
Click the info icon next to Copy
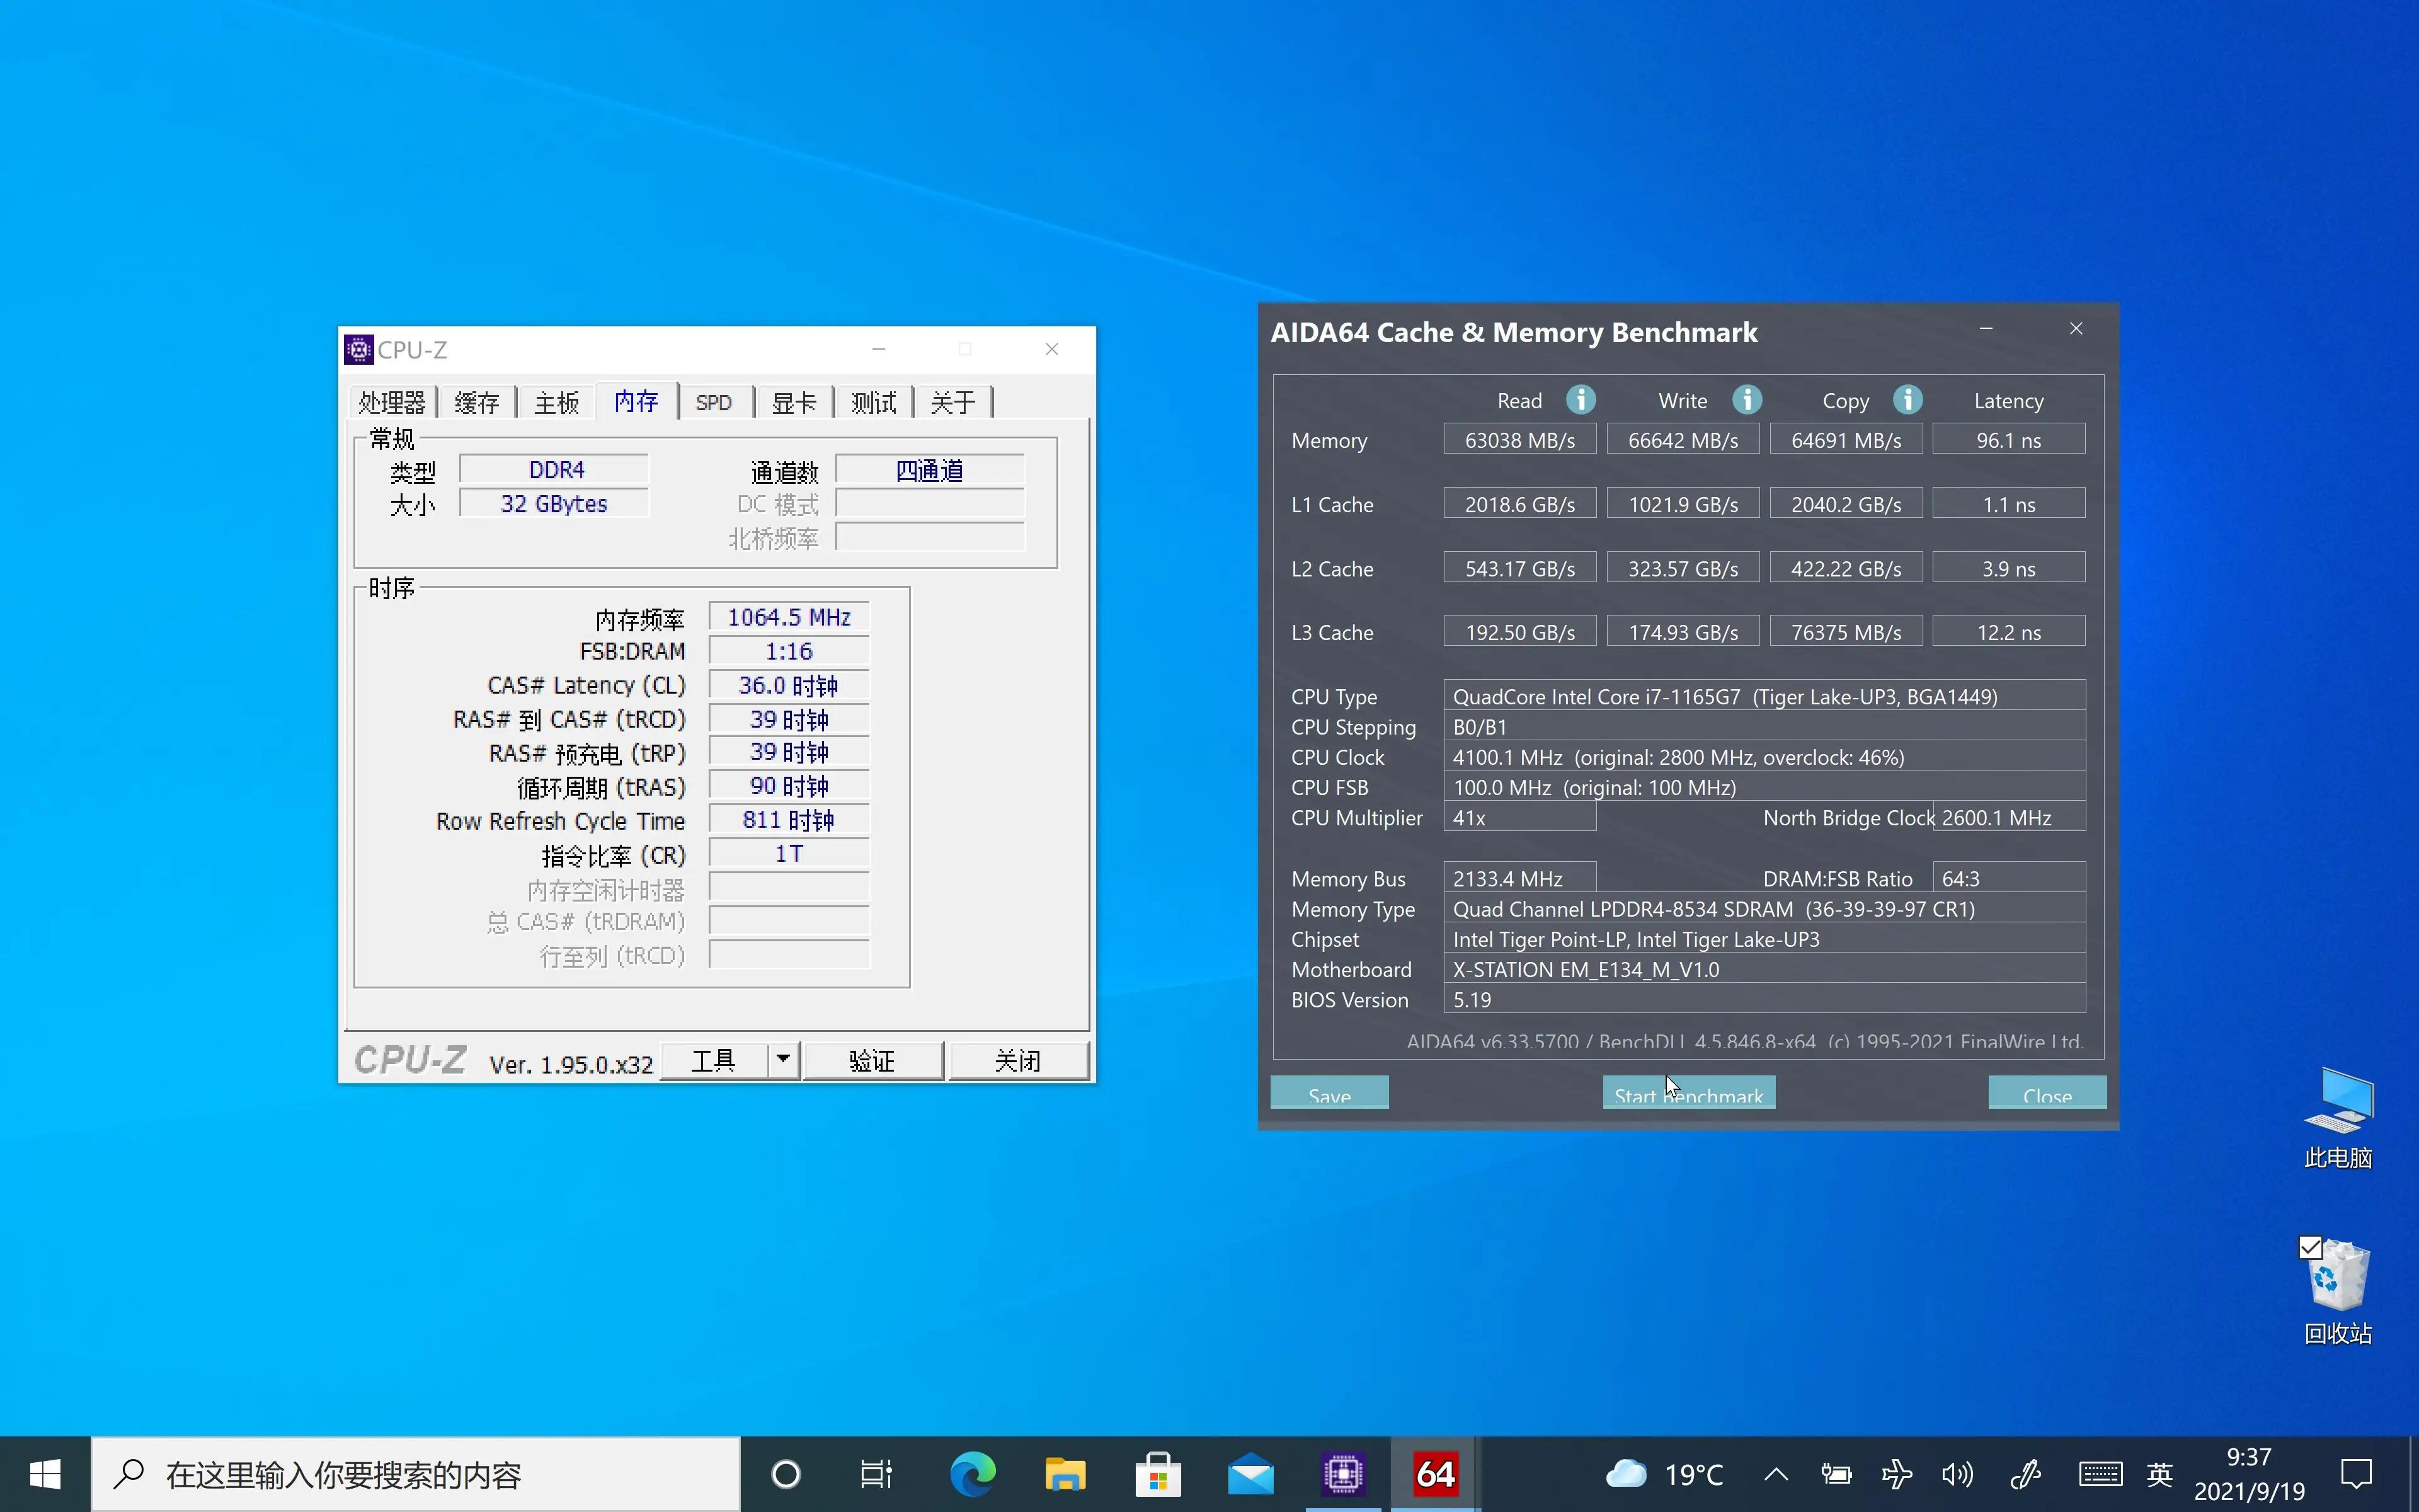point(1907,400)
